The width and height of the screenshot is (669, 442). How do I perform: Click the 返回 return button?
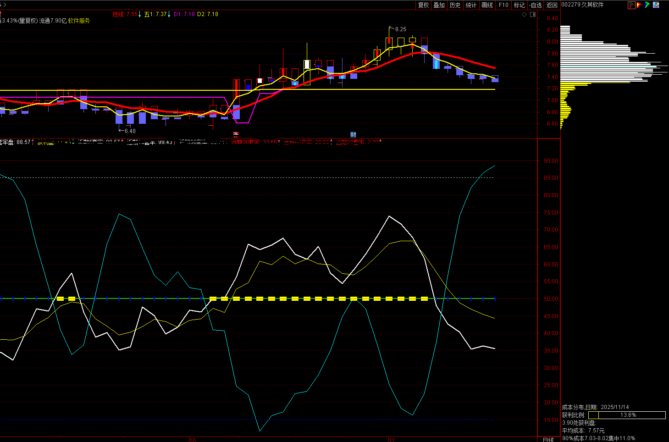(552, 5)
